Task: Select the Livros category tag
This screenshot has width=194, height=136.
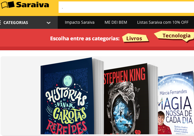Action: point(135,38)
